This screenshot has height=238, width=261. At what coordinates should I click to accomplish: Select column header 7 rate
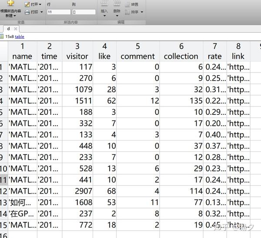click(215, 51)
